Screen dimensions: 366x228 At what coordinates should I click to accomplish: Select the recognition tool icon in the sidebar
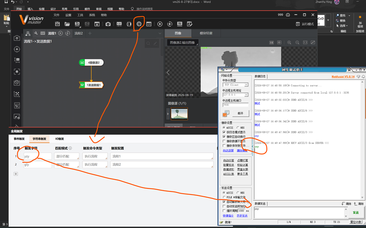pyautogui.click(x=17, y=71)
